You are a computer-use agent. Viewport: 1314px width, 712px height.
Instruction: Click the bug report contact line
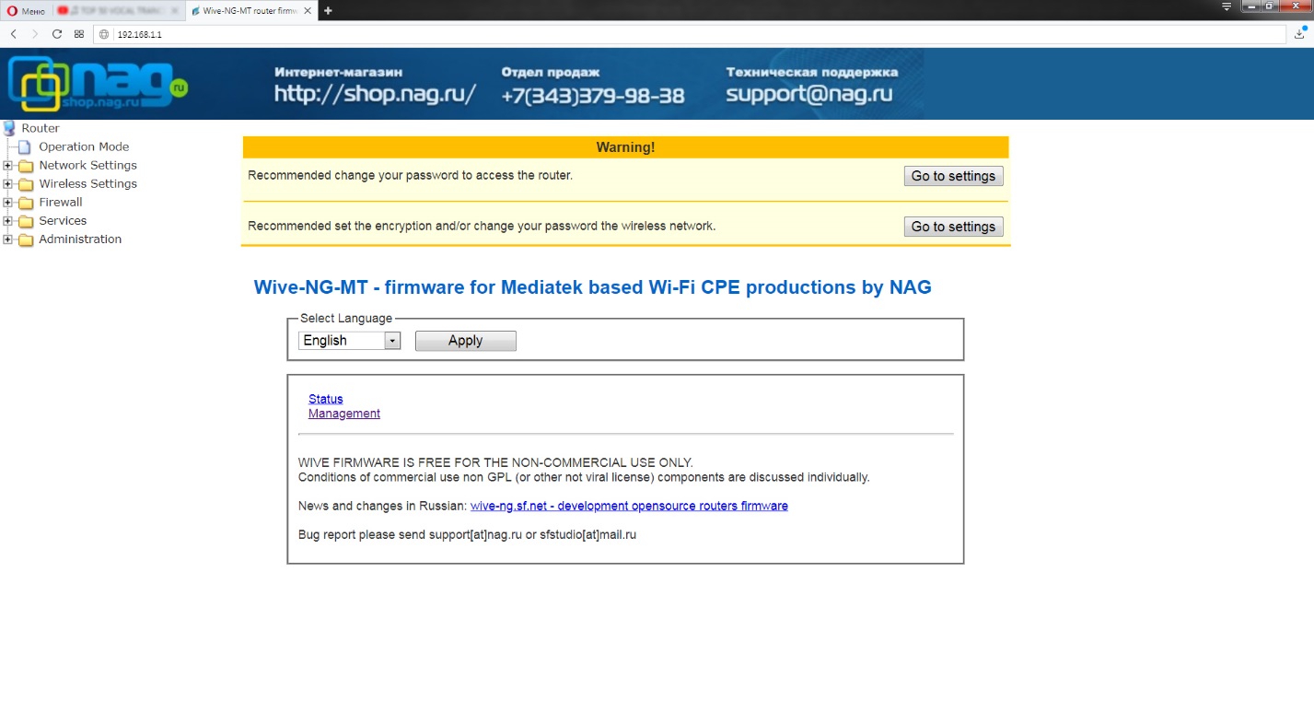point(467,534)
